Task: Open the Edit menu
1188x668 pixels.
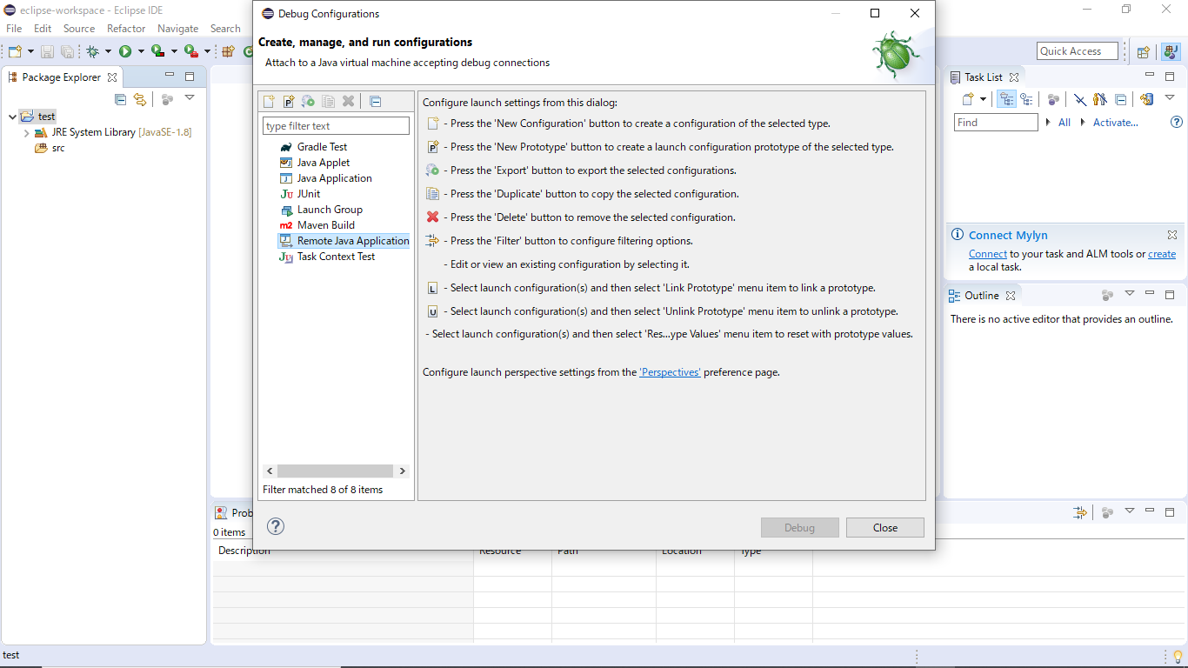Action: 43,29
